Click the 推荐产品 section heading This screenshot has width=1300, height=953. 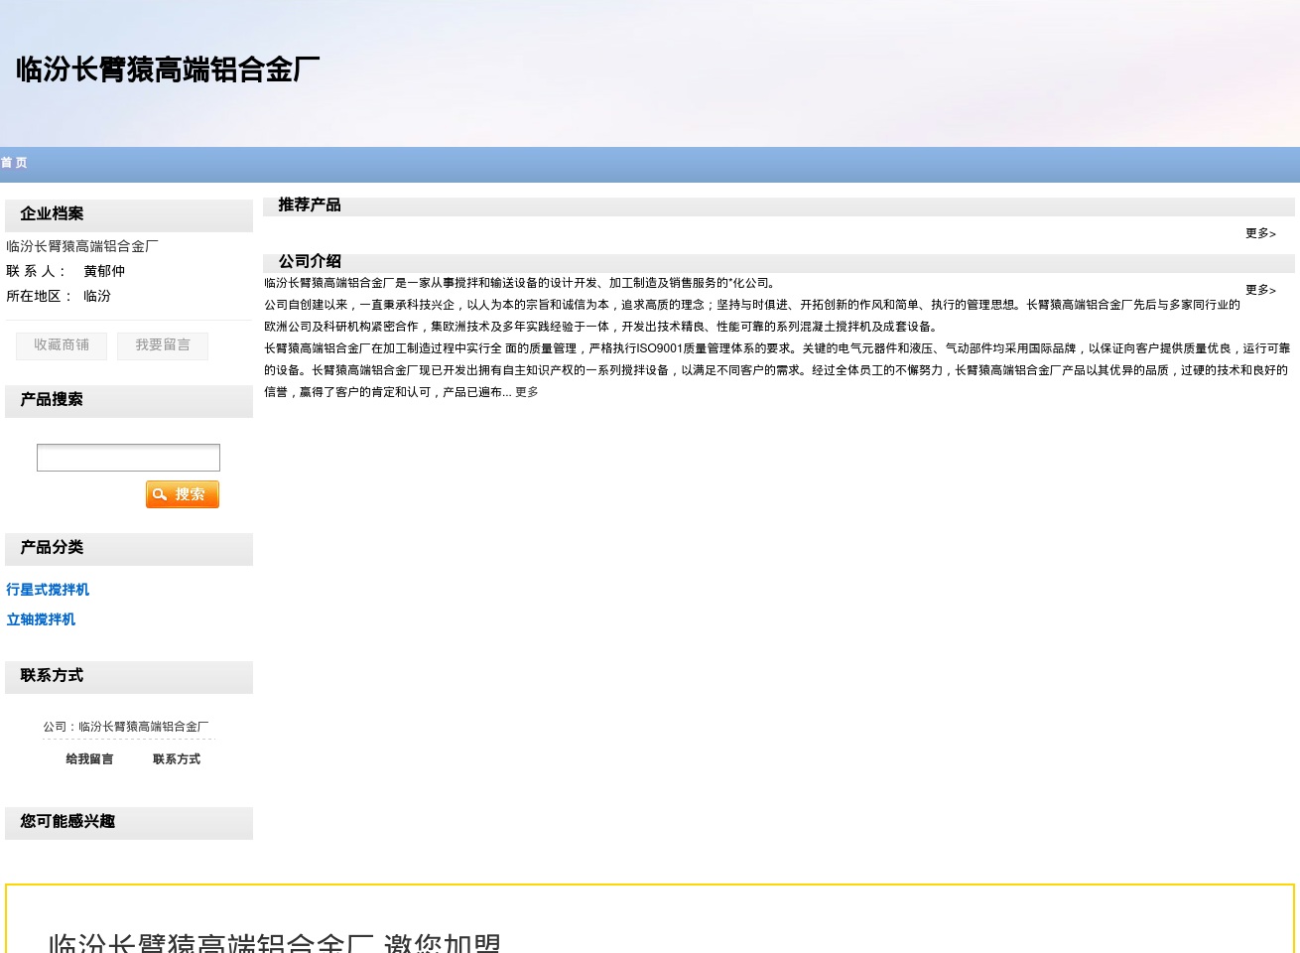[x=310, y=204]
